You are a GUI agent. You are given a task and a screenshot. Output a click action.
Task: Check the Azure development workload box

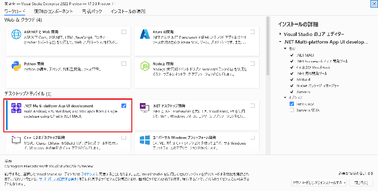(x=252, y=32)
